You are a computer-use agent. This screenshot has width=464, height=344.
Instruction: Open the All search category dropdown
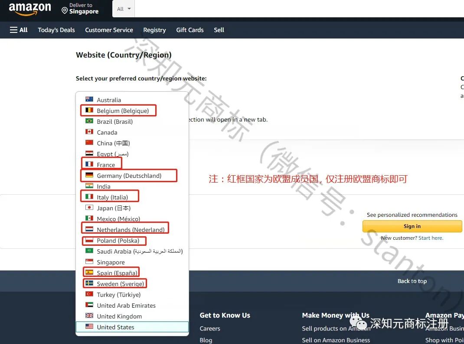click(x=123, y=9)
